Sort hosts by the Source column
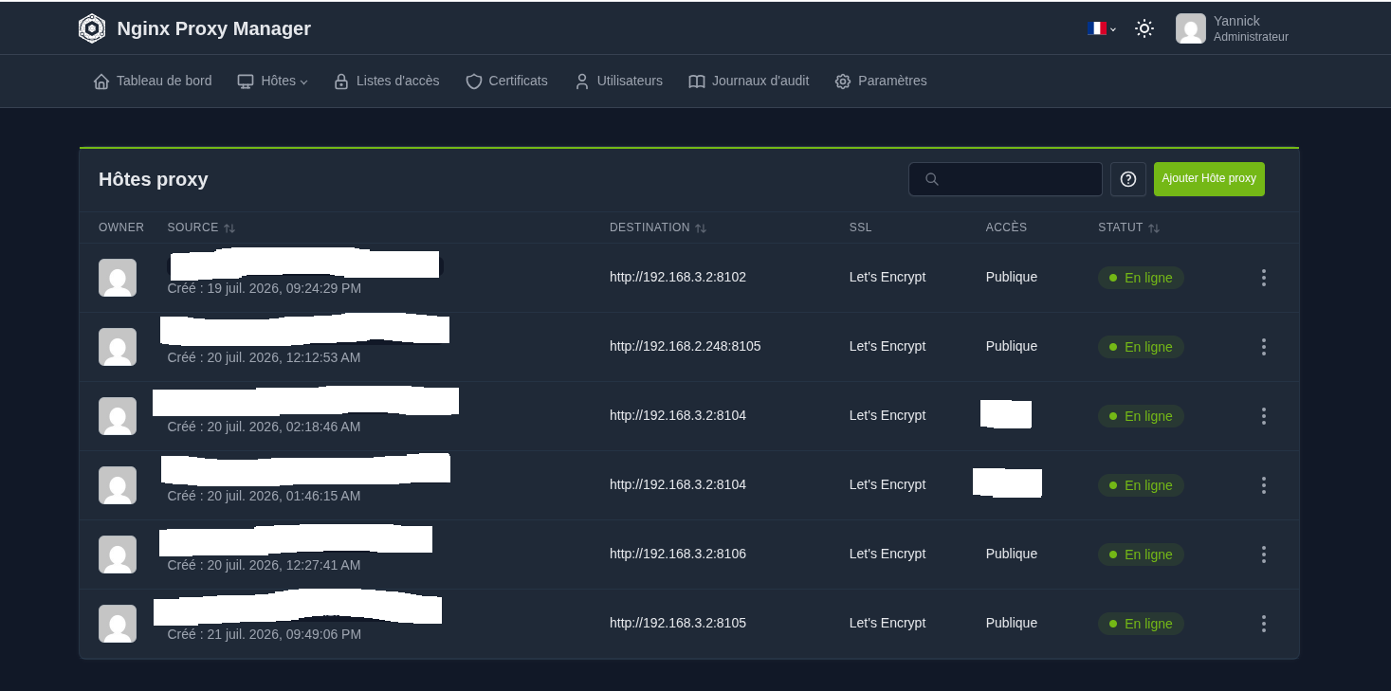Screen dimensions: 1391x691 point(201,227)
